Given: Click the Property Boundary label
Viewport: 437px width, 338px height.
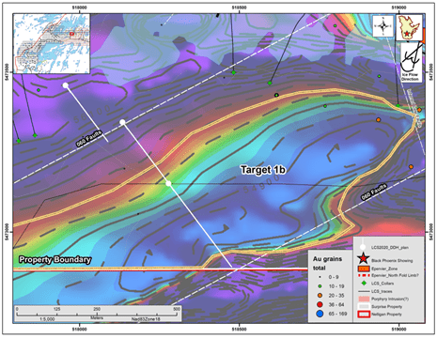Looking at the screenshot, I should click(x=55, y=259).
